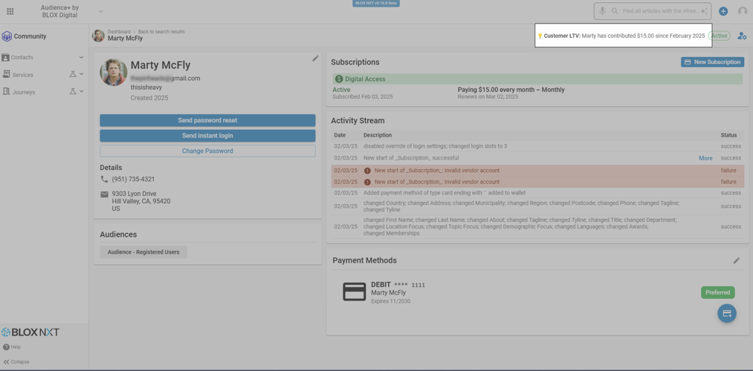
Task: Open Services in the sidebar
Action: click(x=22, y=75)
